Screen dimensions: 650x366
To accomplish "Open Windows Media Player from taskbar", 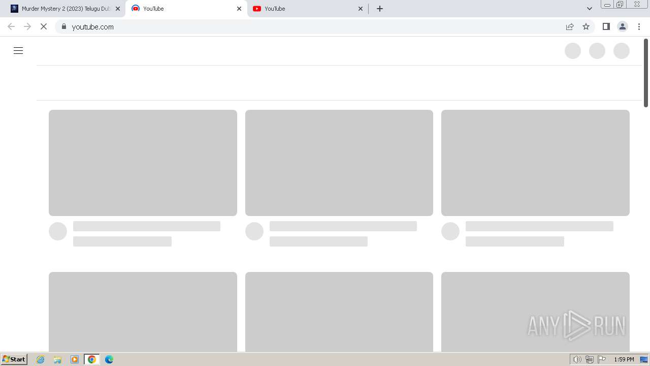I will pos(75,359).
